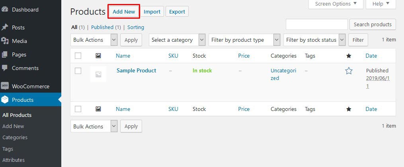Viewport: 404px width, 167px height.
Task: Tick select-all checkbox in table header
Action: point(78,56)
